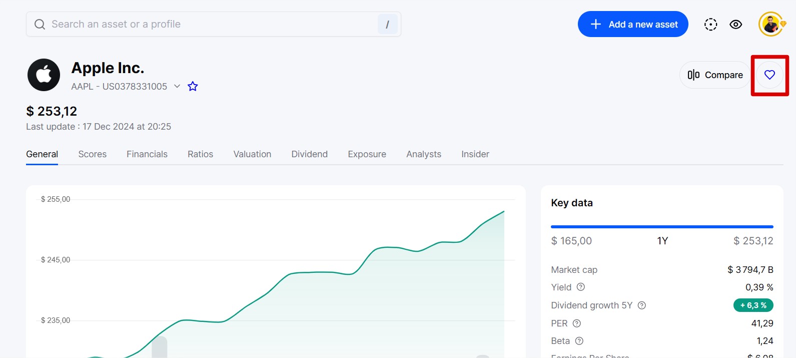Click Add a new asset button

[633, 24]
